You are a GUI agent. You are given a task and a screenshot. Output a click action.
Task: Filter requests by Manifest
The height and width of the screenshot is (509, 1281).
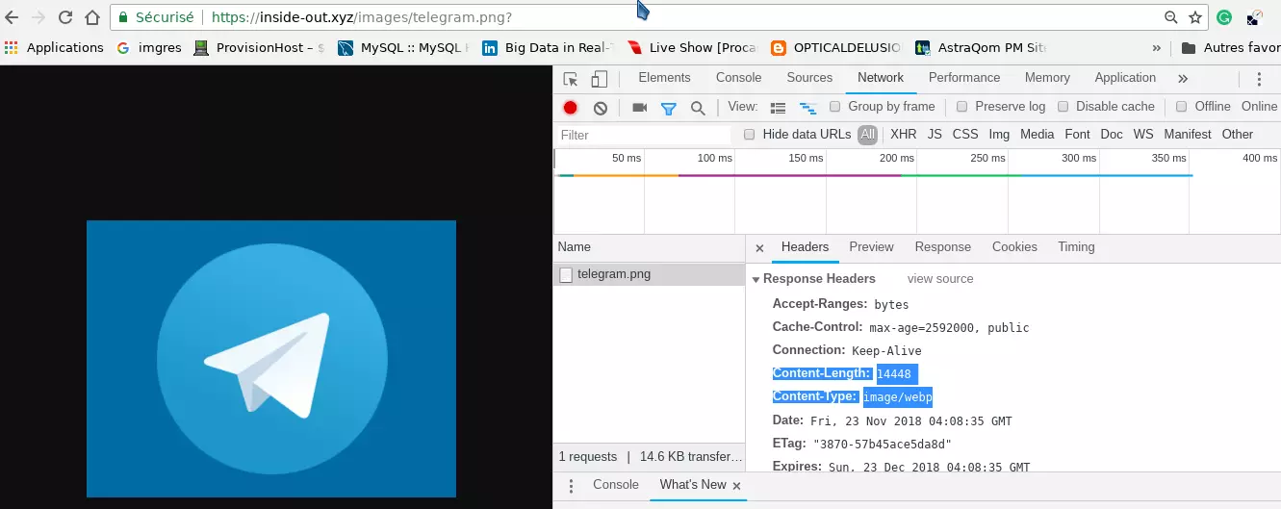point(1188,135)
